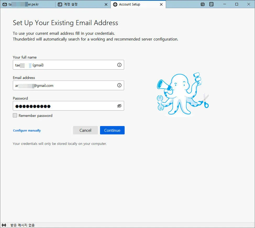
Task: Open the Configure manually link
Action: [27, 130]
